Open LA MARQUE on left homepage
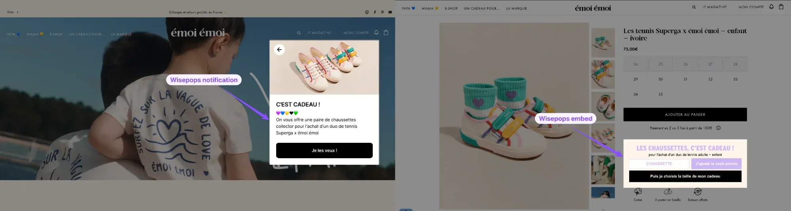The image size is (791, 211). [x=121, y=34]
